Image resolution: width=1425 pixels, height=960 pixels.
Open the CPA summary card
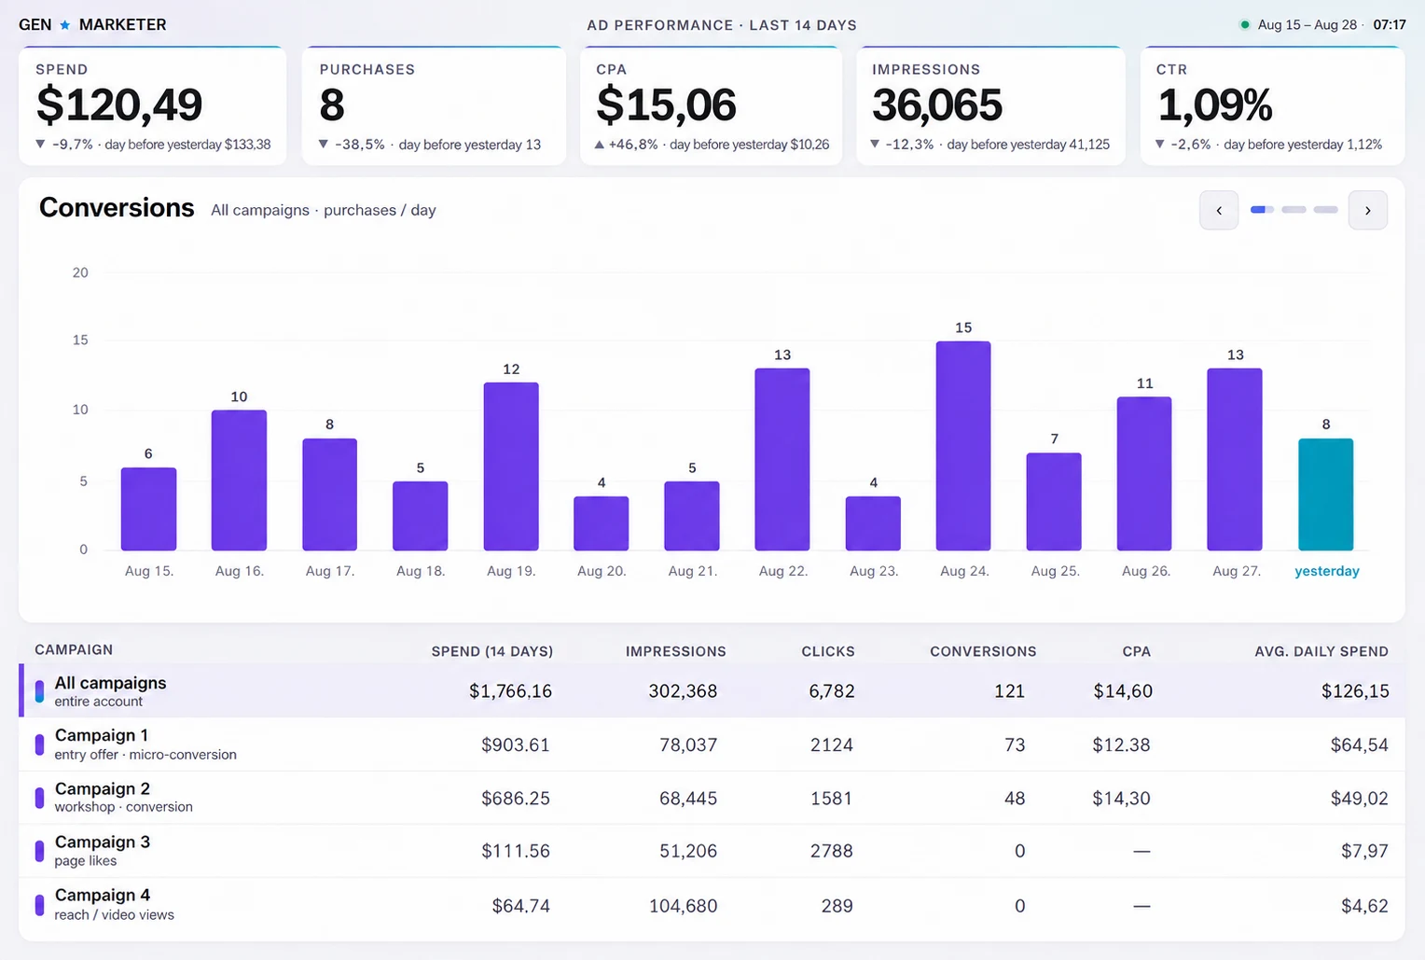[x=711, y=105]
